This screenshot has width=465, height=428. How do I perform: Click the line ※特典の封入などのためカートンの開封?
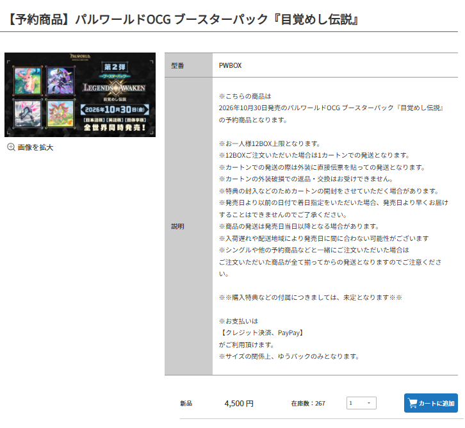point(329,191)
